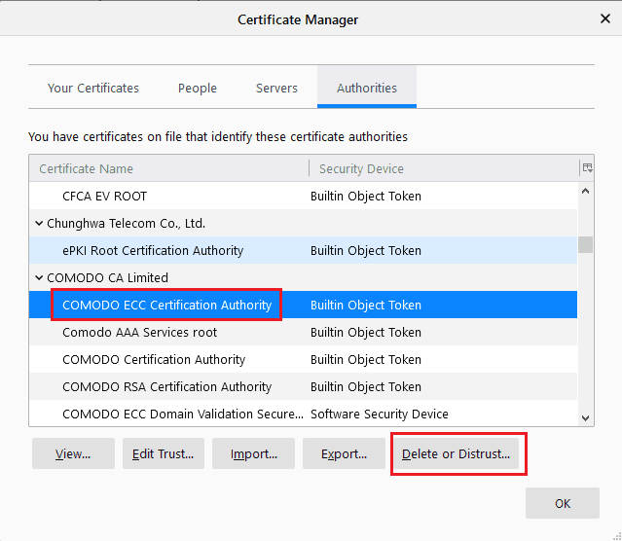Click Builtin Object Token in ePKI Root row
Viewport: 622px width, 541px height.
click(366, 250)
